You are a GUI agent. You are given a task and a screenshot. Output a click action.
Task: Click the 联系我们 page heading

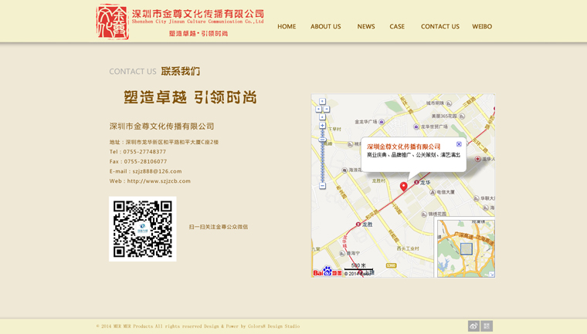pyautogui.click(x=181, y=71)
